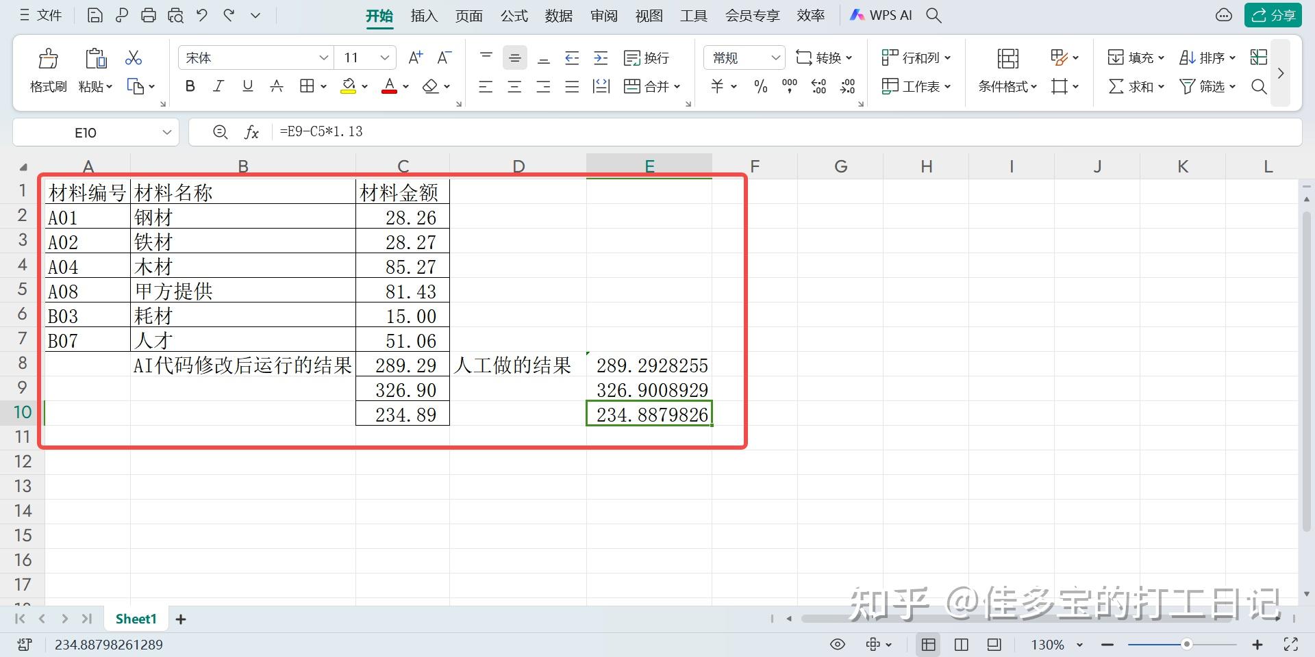Select middle vertical alignment

pyautogui.click(x=515, y=58)
